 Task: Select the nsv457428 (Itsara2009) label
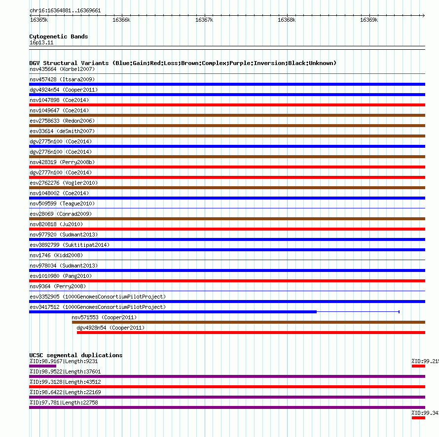point(62,79)
